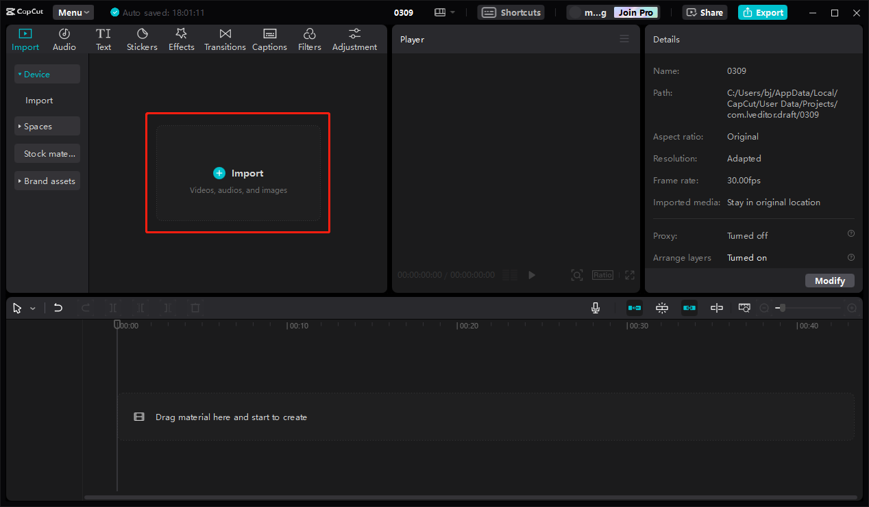Click the Export button
Screen dimensions: 869x507
(762, 12)
